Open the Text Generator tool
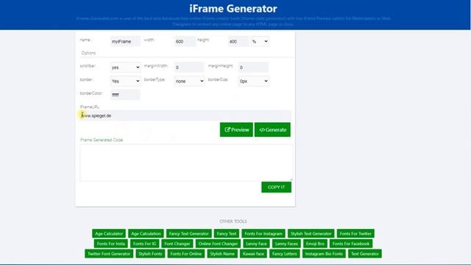Viewport: 471px width, 265px height. pyautogui.click(x=365, y=254)
